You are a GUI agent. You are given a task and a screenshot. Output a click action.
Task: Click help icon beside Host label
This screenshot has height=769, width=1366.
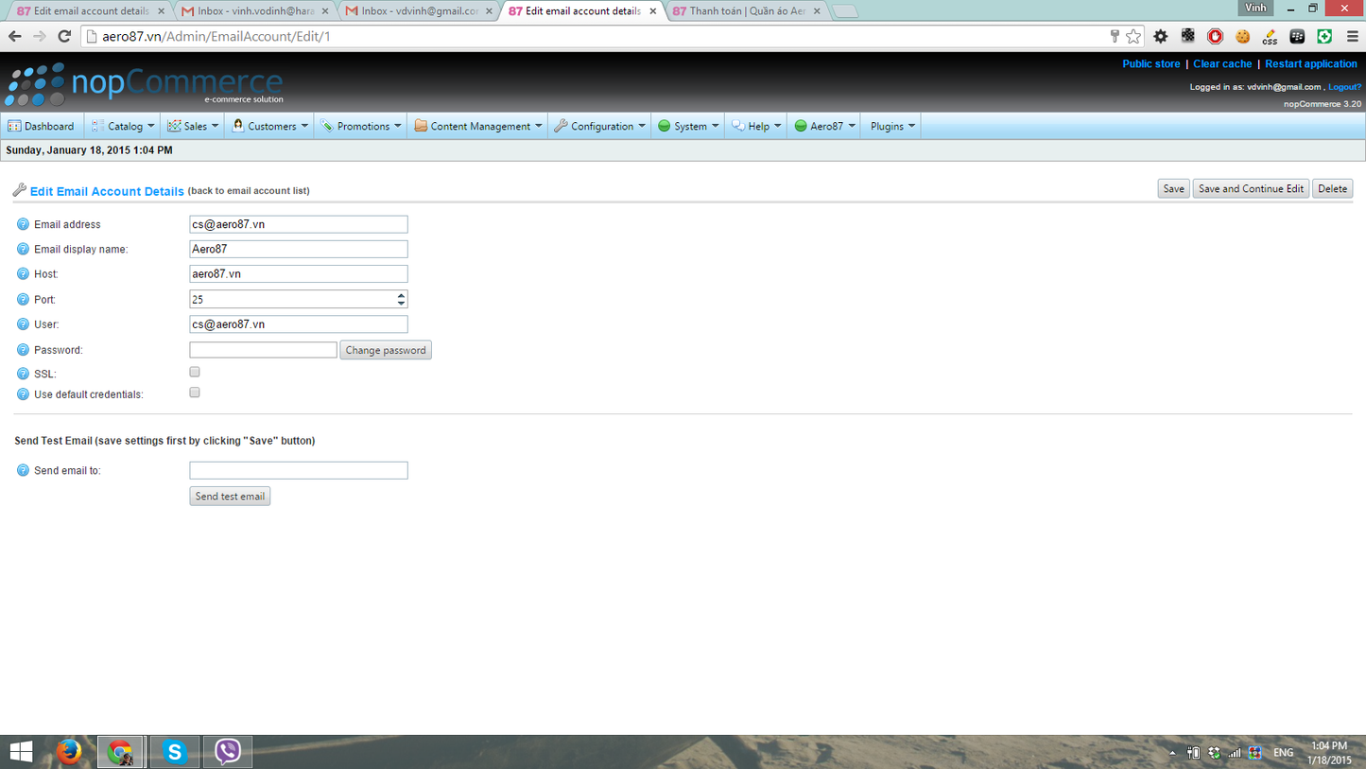tap(23, 274)
